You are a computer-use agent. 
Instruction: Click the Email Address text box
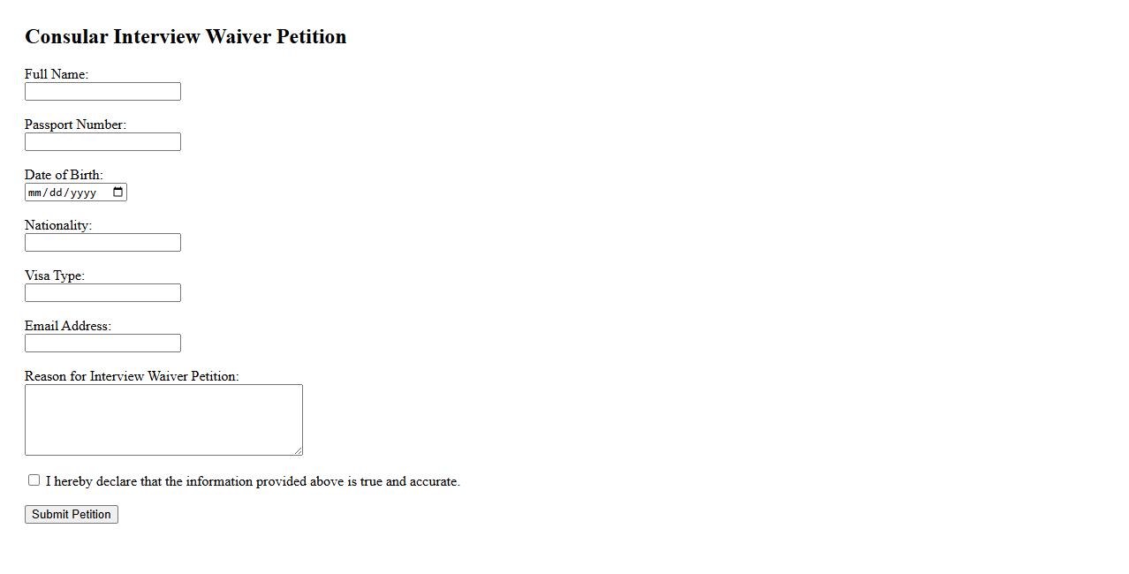(x=102, y=344)
